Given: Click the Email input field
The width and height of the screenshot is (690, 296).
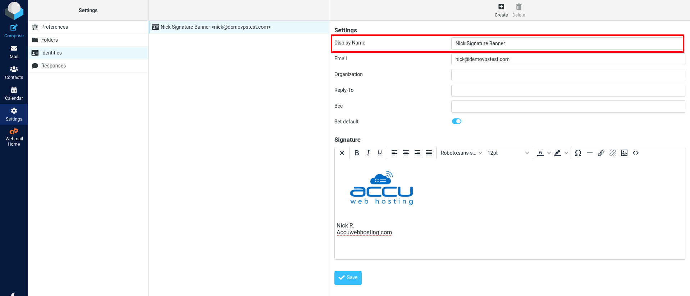Looking at the screenshot, I should (x=568, y=59).
